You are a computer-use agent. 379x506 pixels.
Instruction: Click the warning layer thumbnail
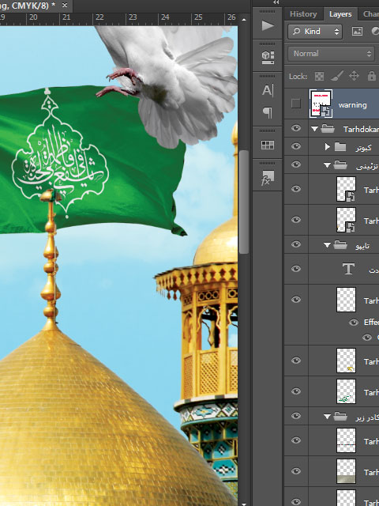[321, 104]
